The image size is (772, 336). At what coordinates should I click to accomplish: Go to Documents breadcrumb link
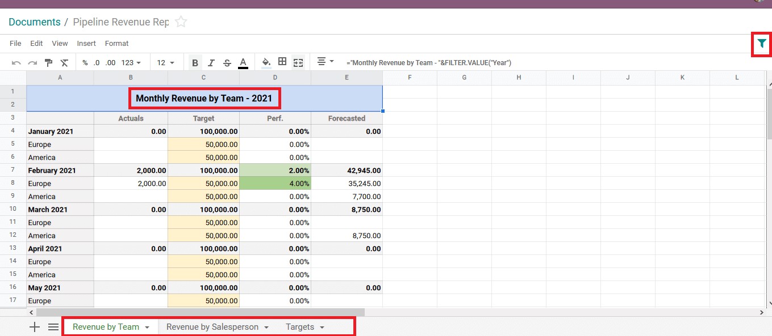click(x=35, y=22)
